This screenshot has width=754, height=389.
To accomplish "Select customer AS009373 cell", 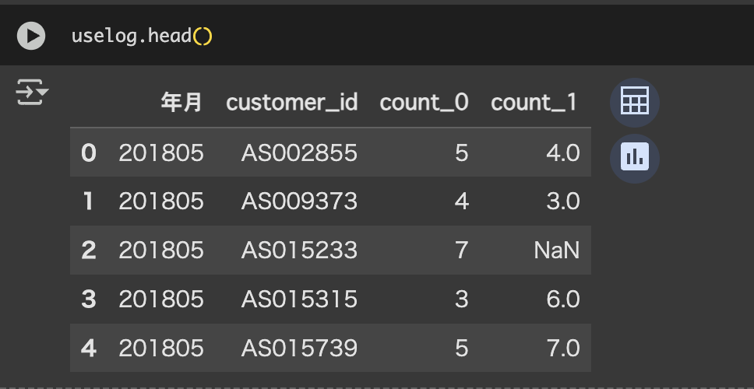I will (299, 202).
